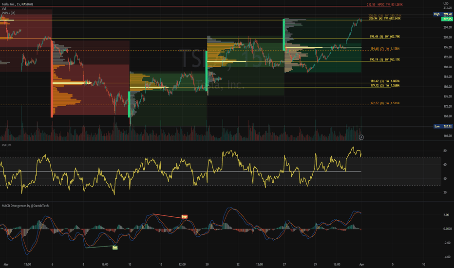This screenshot has height=268, width=454.
Task: Click the green Bull divergence label on MACD
Action: [115, 248]
